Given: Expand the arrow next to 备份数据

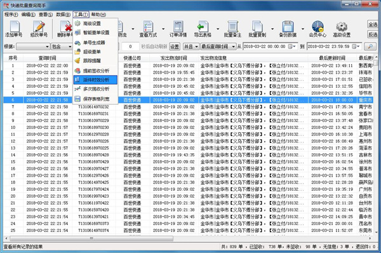Looking at the screenshot, I should click(303, 29).
